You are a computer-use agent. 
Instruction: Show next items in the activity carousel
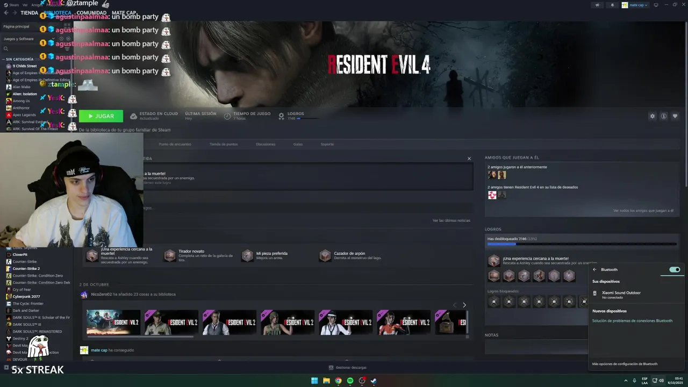point(464,305)
